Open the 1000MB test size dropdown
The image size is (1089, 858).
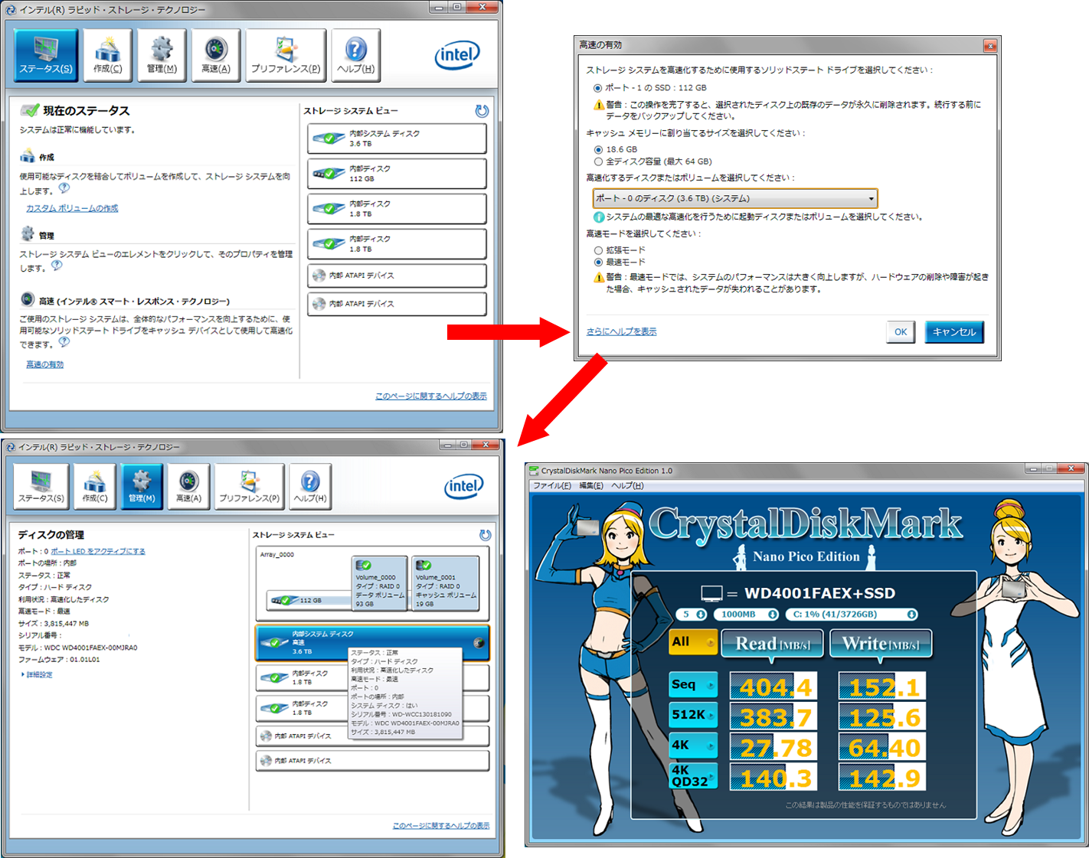[x=747, y=615]
